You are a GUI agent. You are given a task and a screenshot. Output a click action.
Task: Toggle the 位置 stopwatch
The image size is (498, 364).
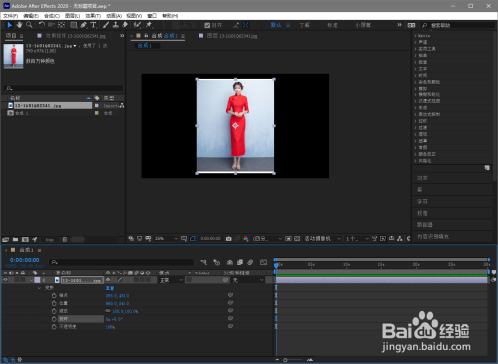54,303
